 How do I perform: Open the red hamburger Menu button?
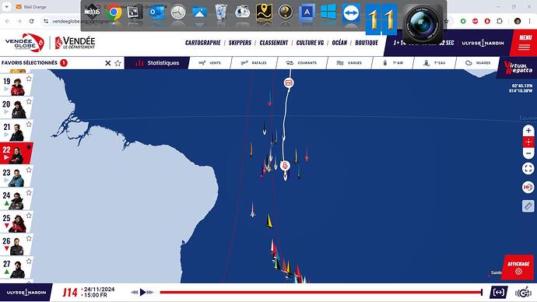tap(525, 43)
